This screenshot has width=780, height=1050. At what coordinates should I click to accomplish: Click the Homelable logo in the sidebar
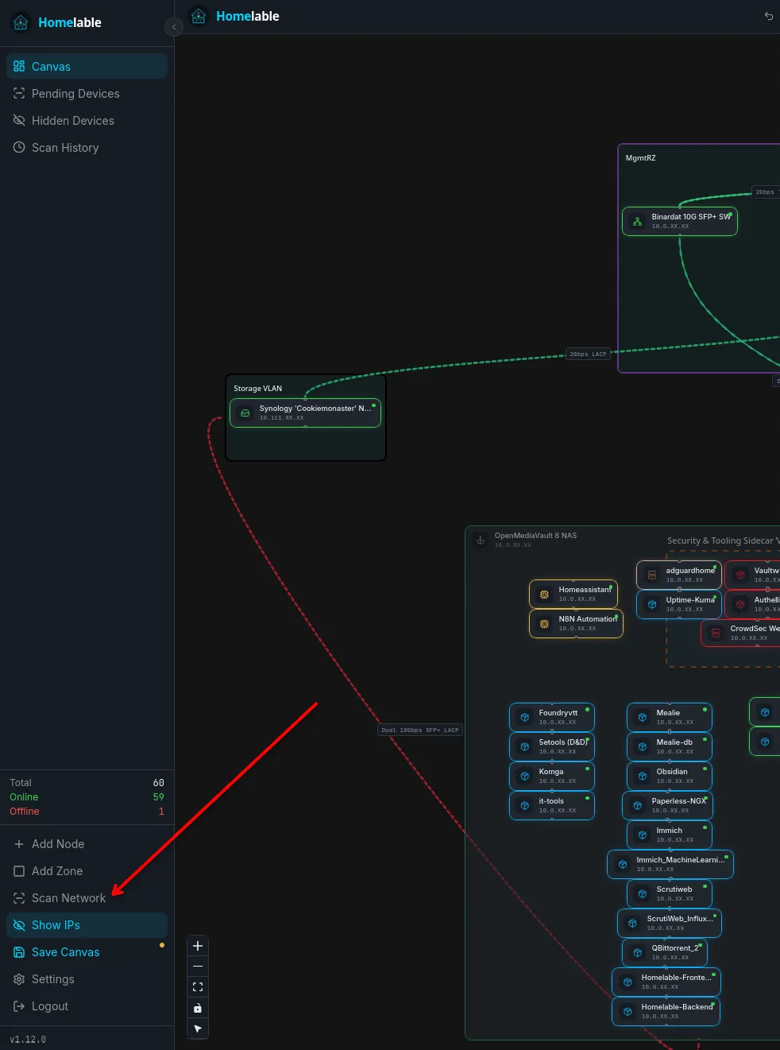click(x=57, y=22)
